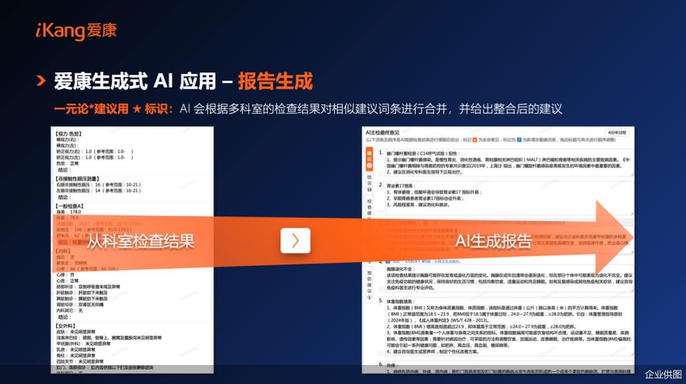Click the orange 会诊意见 marker icon in legend
686x384 pixels.
475,140
